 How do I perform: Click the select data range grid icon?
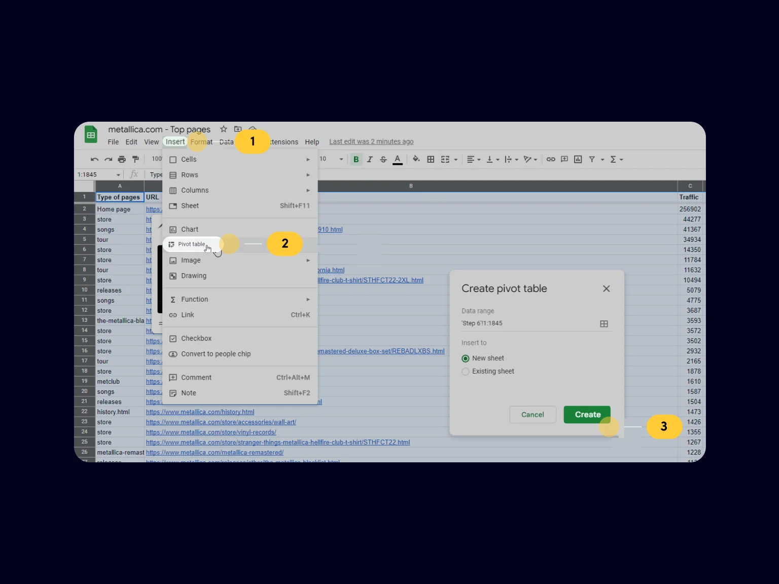(604, 324)
